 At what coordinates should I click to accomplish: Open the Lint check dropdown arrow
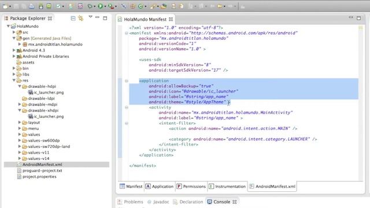pos(63,6)
